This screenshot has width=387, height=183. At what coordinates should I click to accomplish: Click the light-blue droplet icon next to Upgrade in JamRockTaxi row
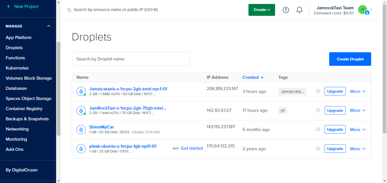point(318,110)
